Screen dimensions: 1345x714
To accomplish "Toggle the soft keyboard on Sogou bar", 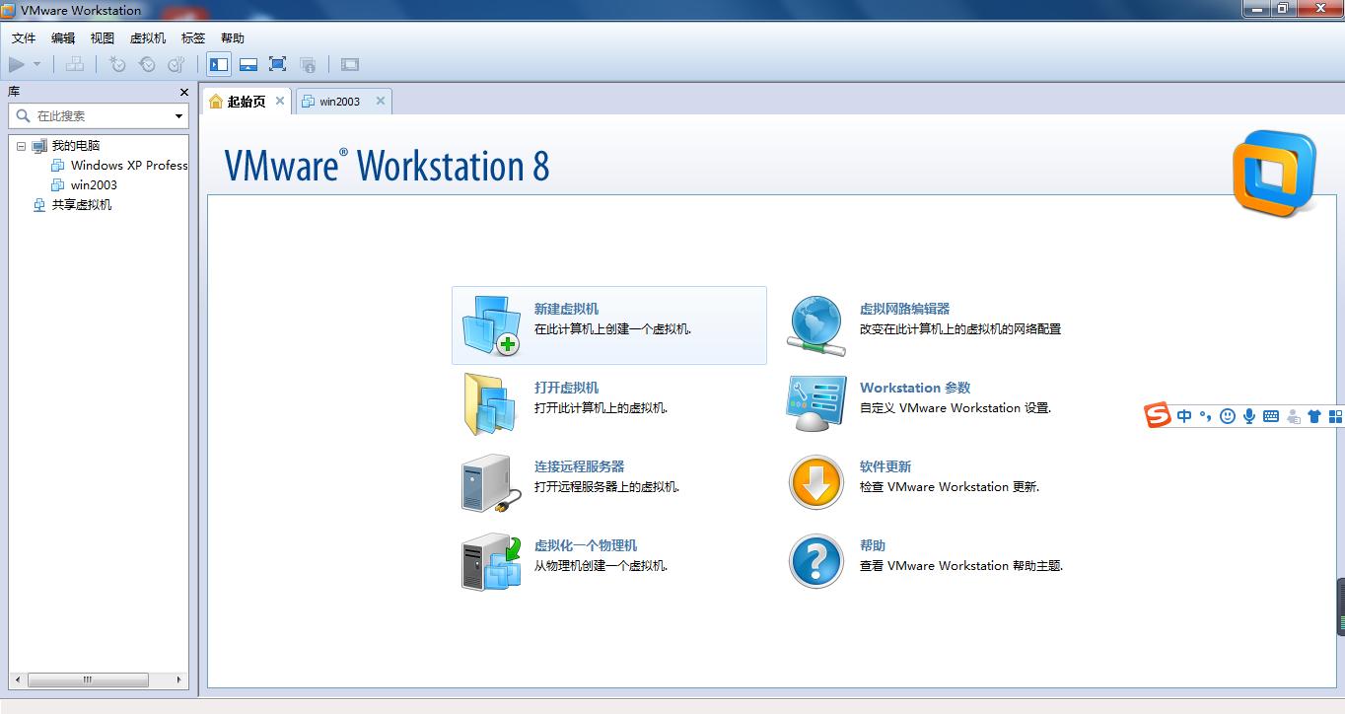I will (1270, 415).
